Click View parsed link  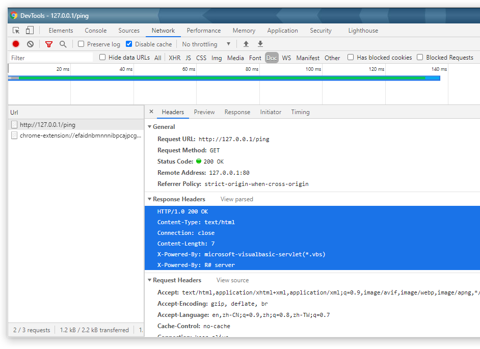[x=236, y=199]
